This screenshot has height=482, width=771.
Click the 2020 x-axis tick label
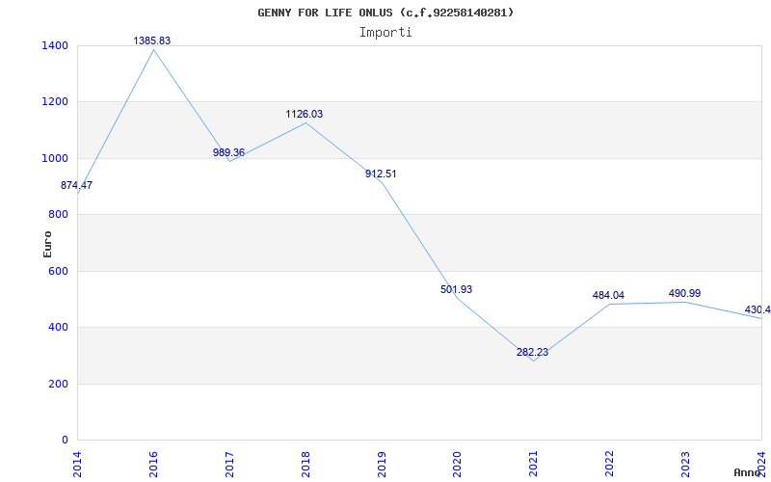pyautogui.click(x=457, y=464)
